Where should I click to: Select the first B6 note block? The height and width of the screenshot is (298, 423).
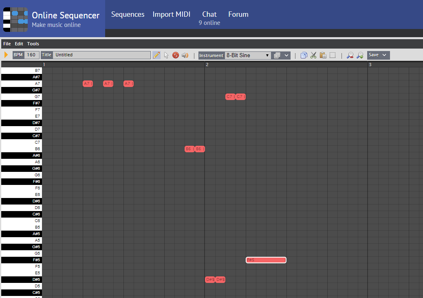coord(189,149)
